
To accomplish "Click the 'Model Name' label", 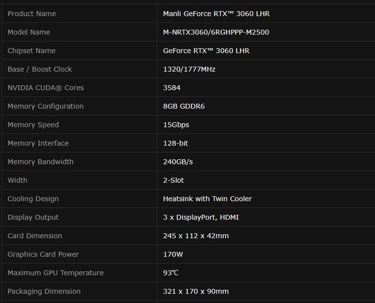I will click(29, 32).
